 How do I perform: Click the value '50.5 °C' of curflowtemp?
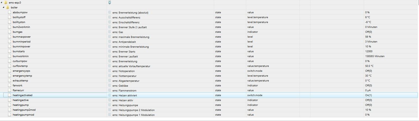370,66
